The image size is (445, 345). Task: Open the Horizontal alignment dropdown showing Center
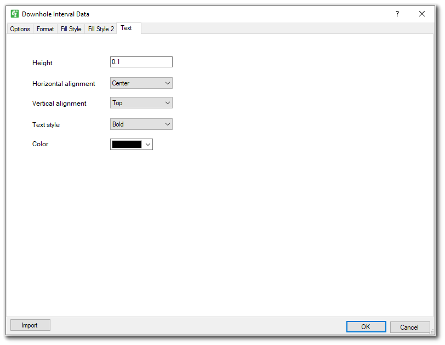pyautogui.click(x=141, y=83)
